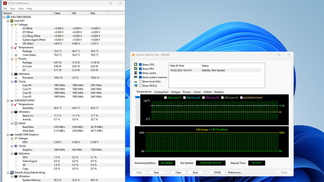This screenshot has width=324, height=182.
Task: Click the Sensor column header
Action: 27,13
